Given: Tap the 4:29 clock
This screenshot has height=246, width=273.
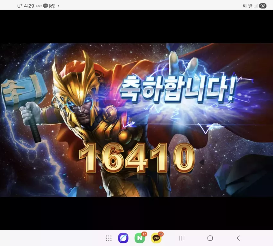Looking at the screenshot, I should coord(29,6).
